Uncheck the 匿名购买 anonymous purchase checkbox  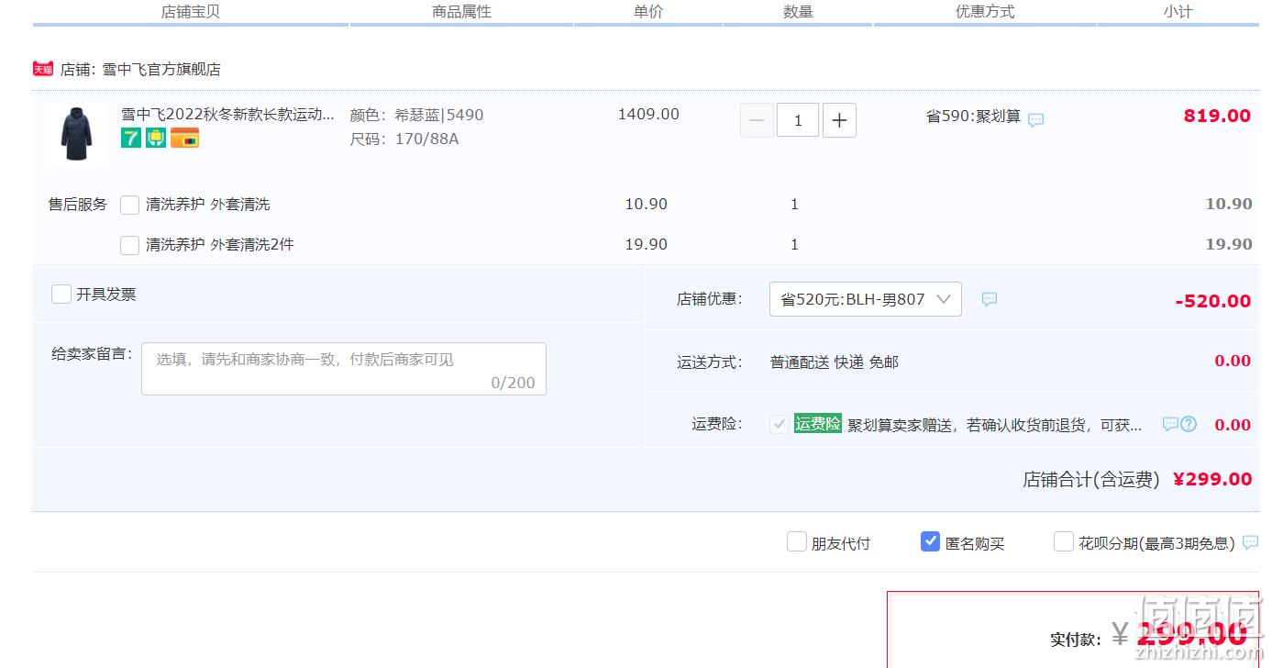[930, 541]
